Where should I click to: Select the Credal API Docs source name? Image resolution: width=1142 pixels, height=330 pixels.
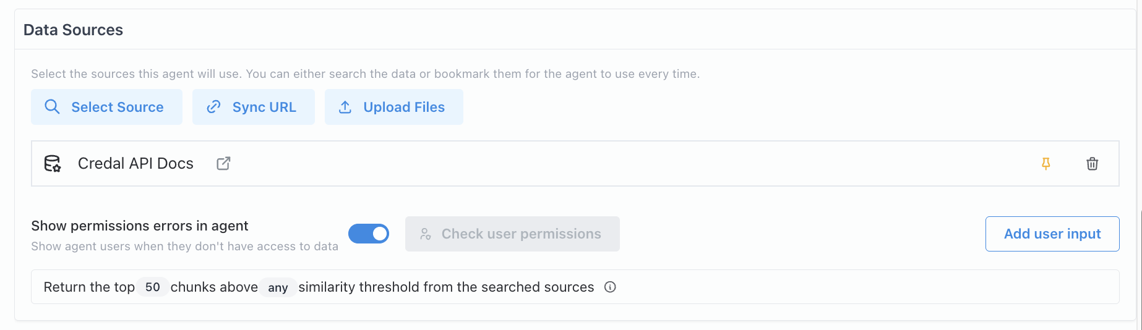[135, 164]
